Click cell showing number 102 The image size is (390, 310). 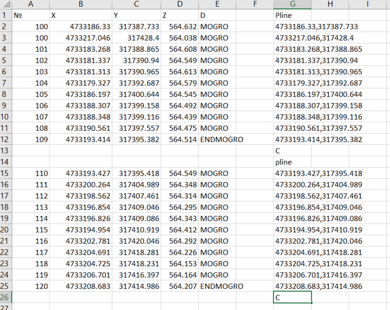[31, 61]
